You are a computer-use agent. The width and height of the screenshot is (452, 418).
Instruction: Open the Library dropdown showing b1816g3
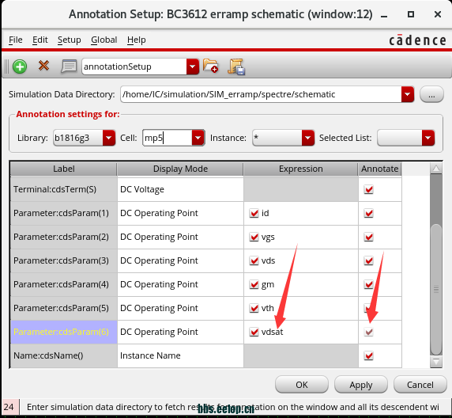point(109,138)
